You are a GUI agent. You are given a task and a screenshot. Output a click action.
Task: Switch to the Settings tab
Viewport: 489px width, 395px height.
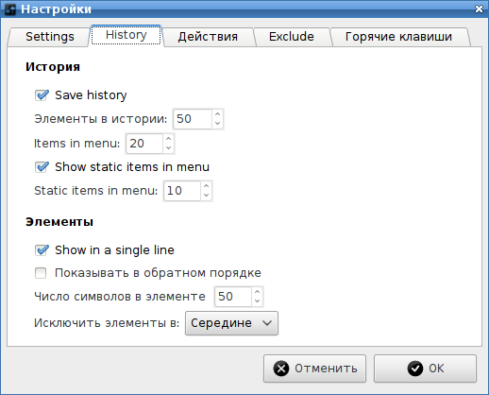click(x=50, y=37)
